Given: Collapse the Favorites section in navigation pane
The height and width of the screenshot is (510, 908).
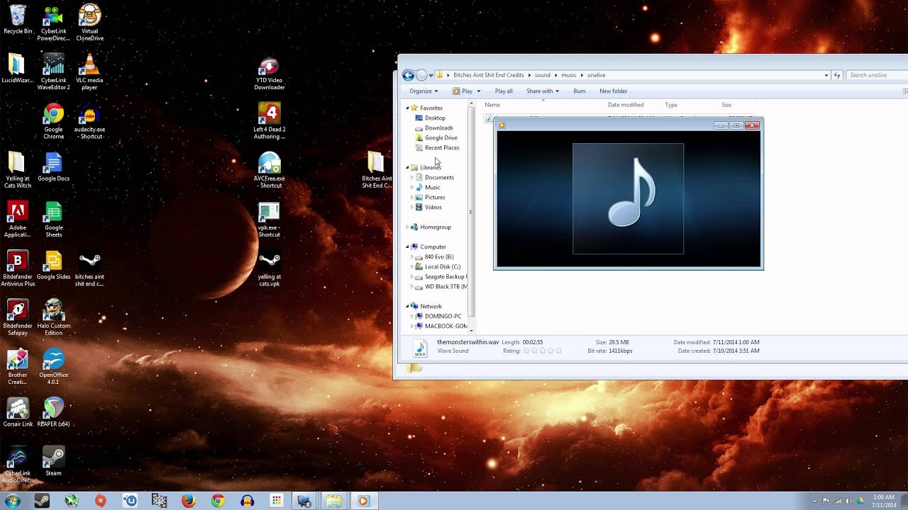Looking at the screenshot, I should click(x=408, y=108).
